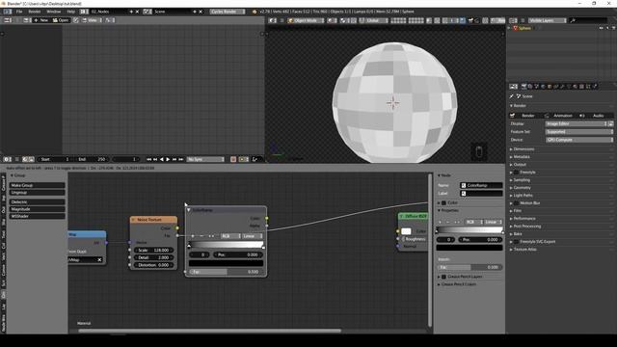Expand the Light Paths panel
Viewport: 617px width, 347px height.
point(523,196)
